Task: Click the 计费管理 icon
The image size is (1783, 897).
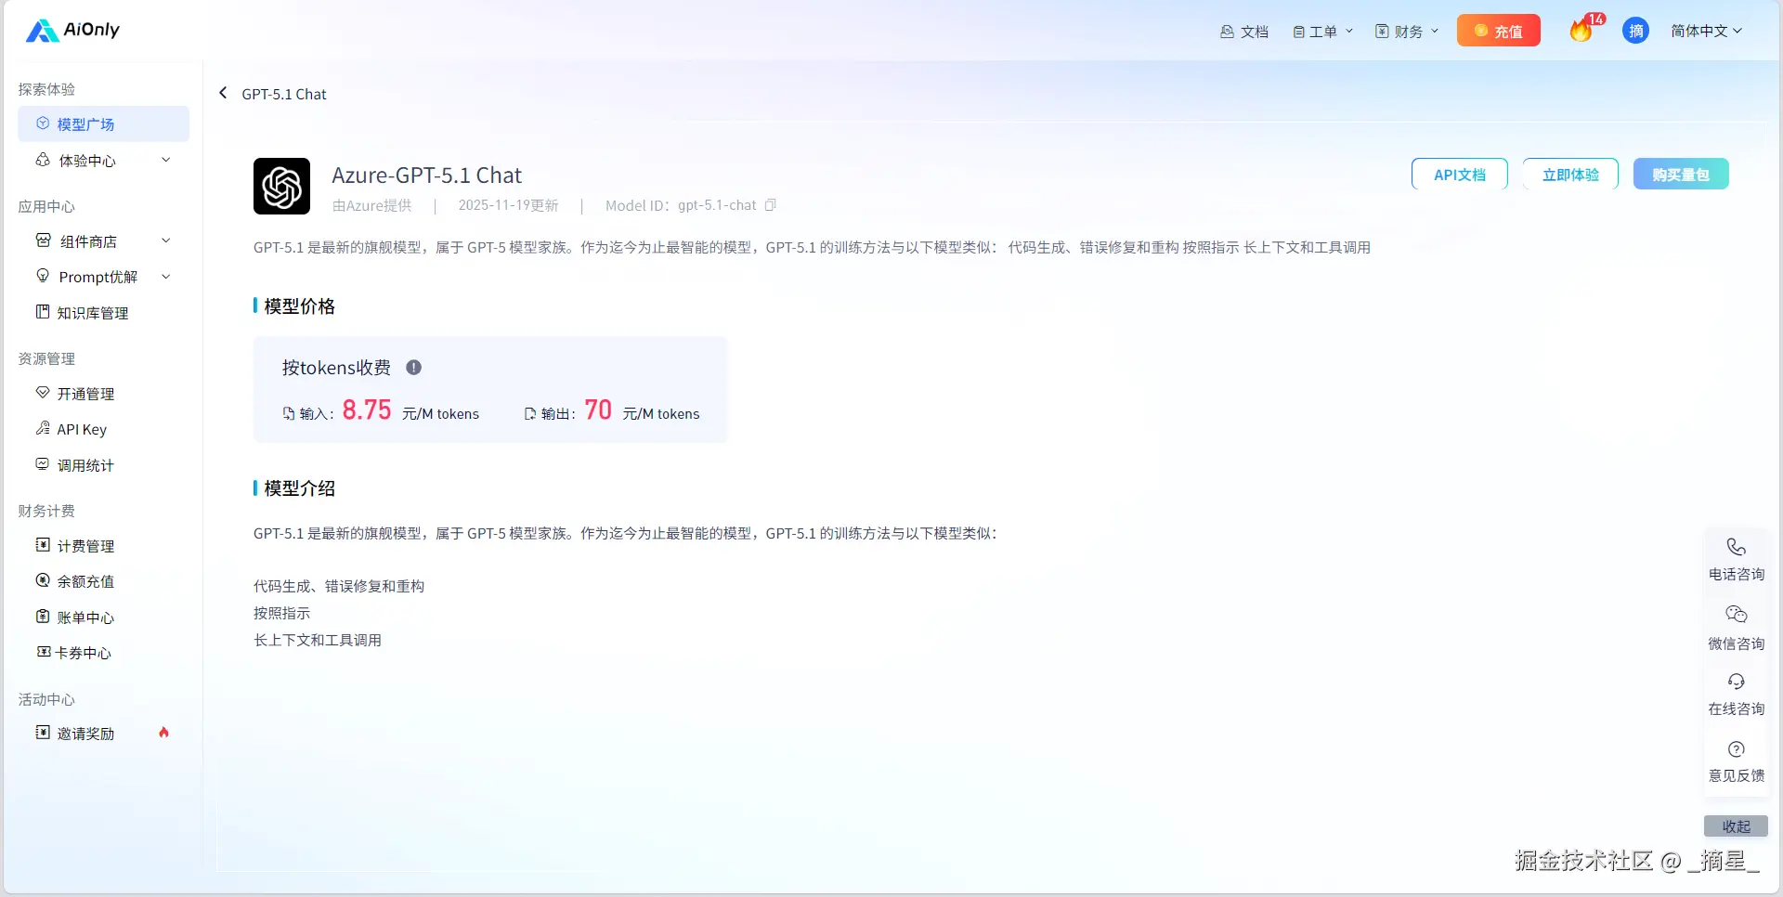Action: (43, 545)
